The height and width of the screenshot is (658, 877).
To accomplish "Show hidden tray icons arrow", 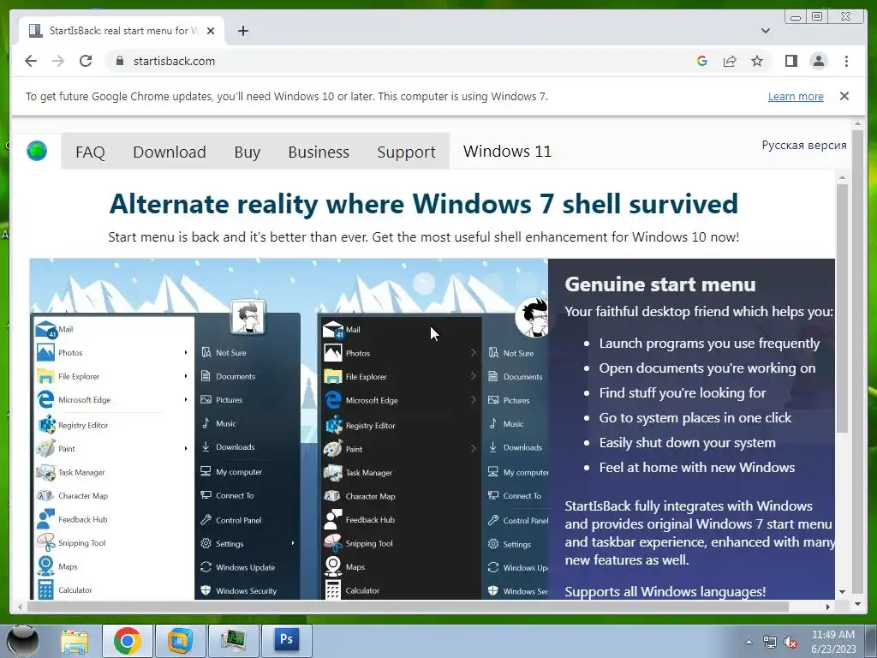I will [749, 642].
